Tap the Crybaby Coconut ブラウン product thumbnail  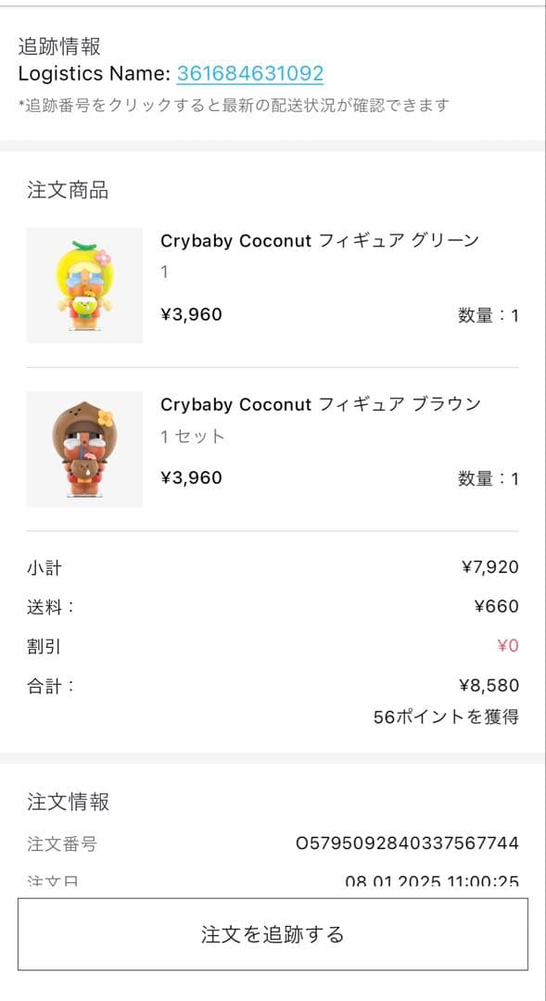pyautogui.click(x=83, y=448)
